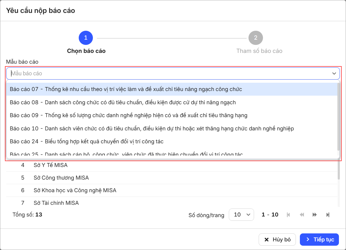346x250 pixels.
Task: Click step 1 circle Chọn báo cáo
Action: 86,38
